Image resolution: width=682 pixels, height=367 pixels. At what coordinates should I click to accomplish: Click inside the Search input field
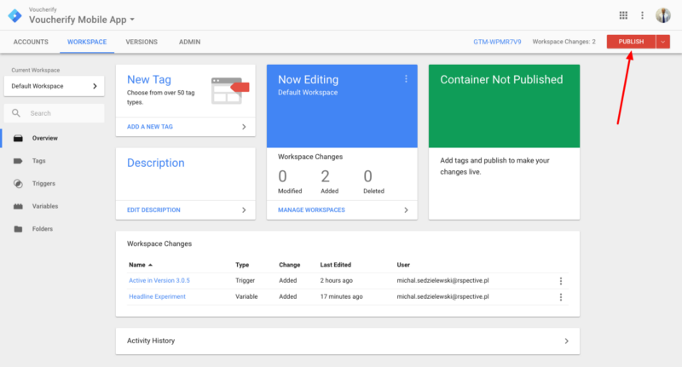[x=55, y=113]
